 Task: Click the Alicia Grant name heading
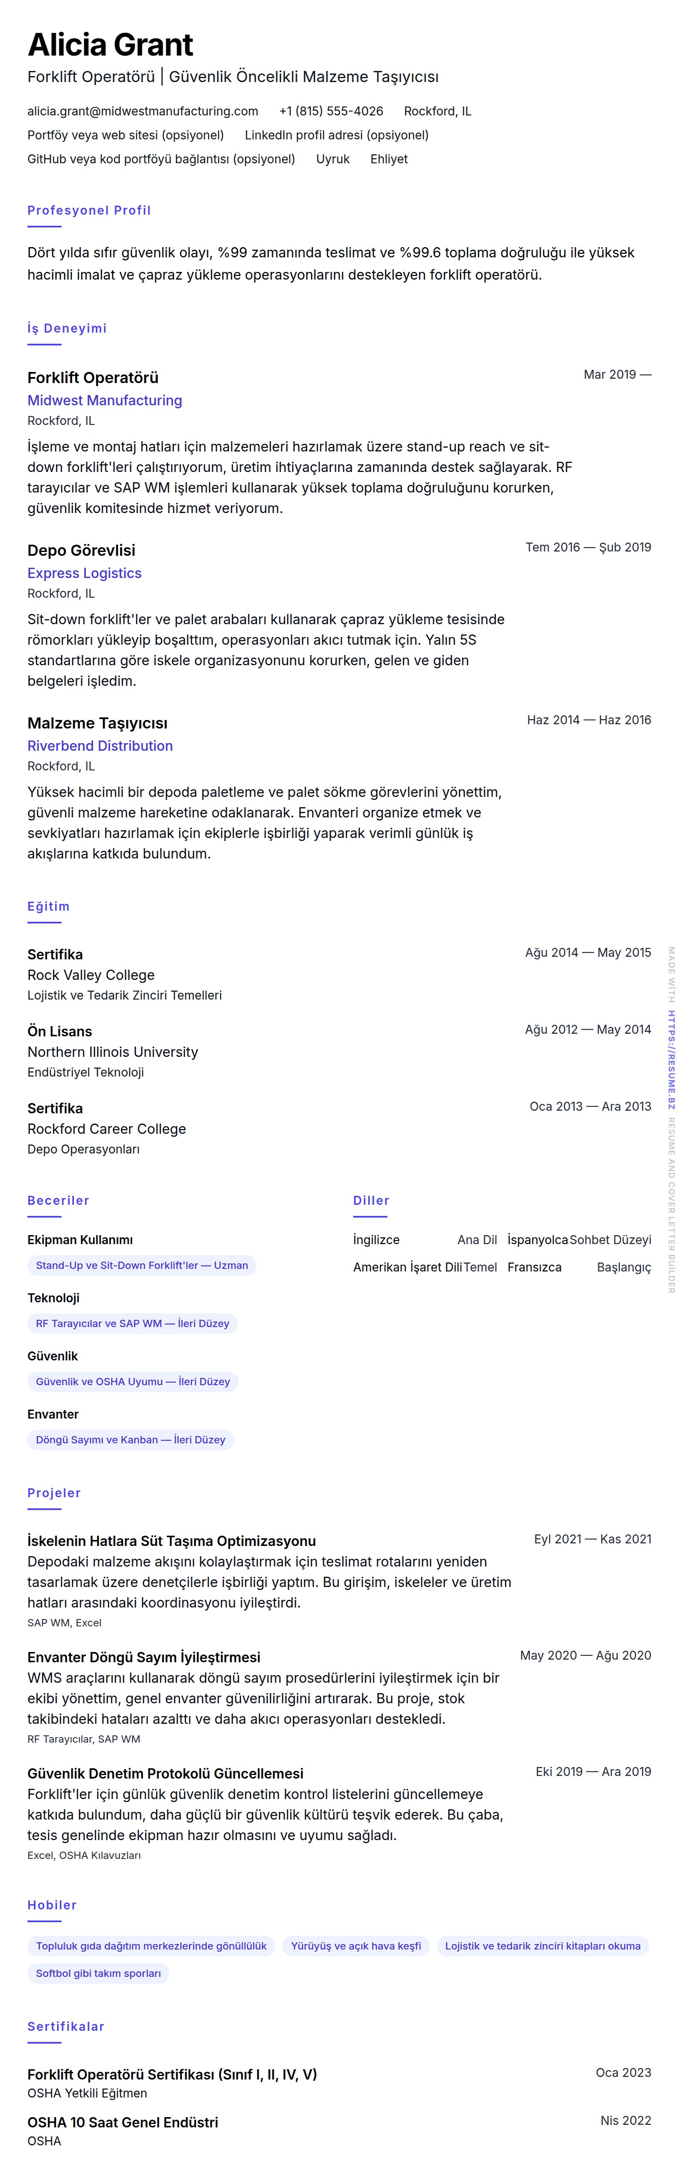pyautogui.click(x=110, y=44)
